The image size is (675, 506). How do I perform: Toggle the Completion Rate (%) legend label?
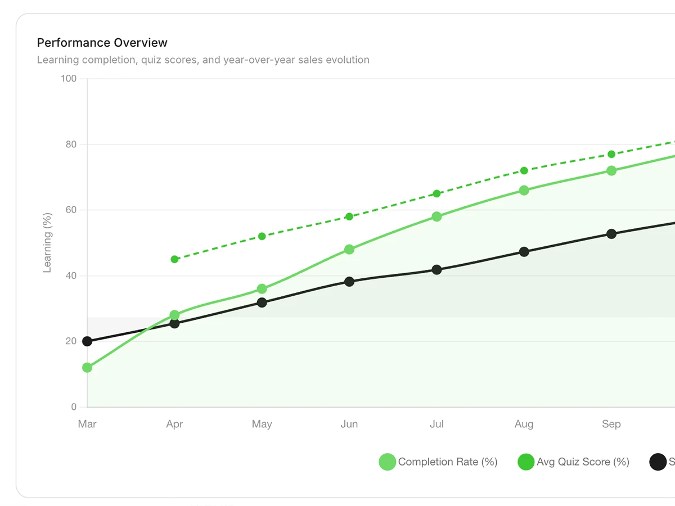click(x=448, y=462)
